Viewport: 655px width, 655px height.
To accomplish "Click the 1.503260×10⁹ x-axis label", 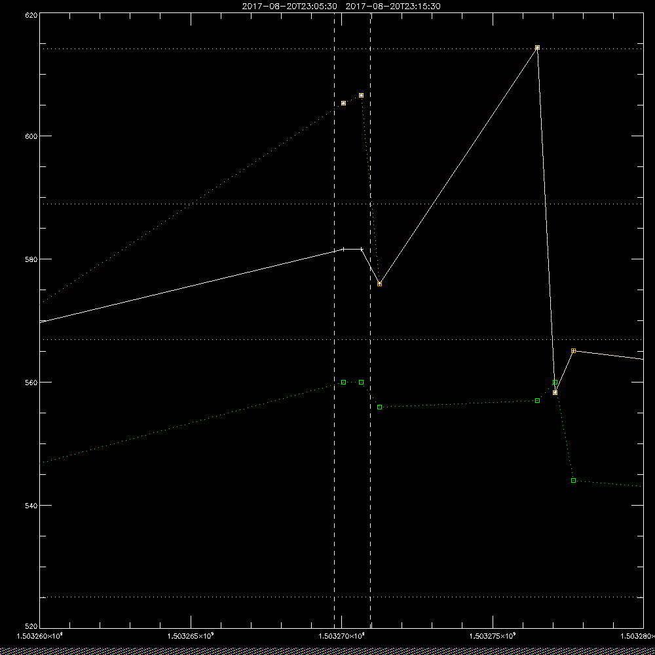I will pyautogui.click(x=39, y=636).
